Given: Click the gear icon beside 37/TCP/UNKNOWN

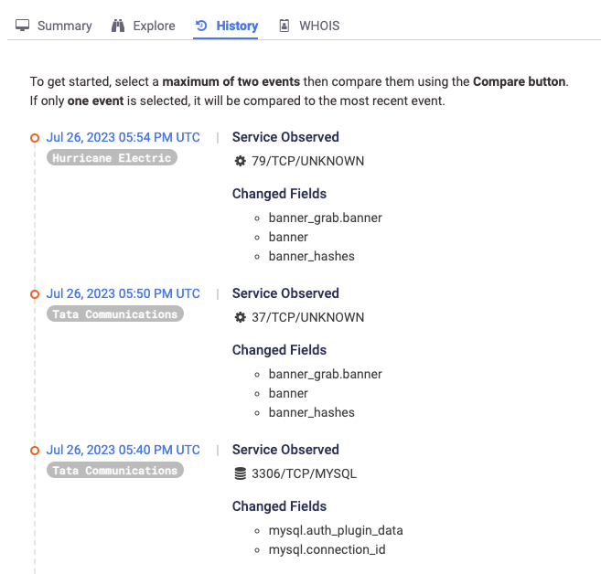Looking at the screenshot, I should coord(241,317).
